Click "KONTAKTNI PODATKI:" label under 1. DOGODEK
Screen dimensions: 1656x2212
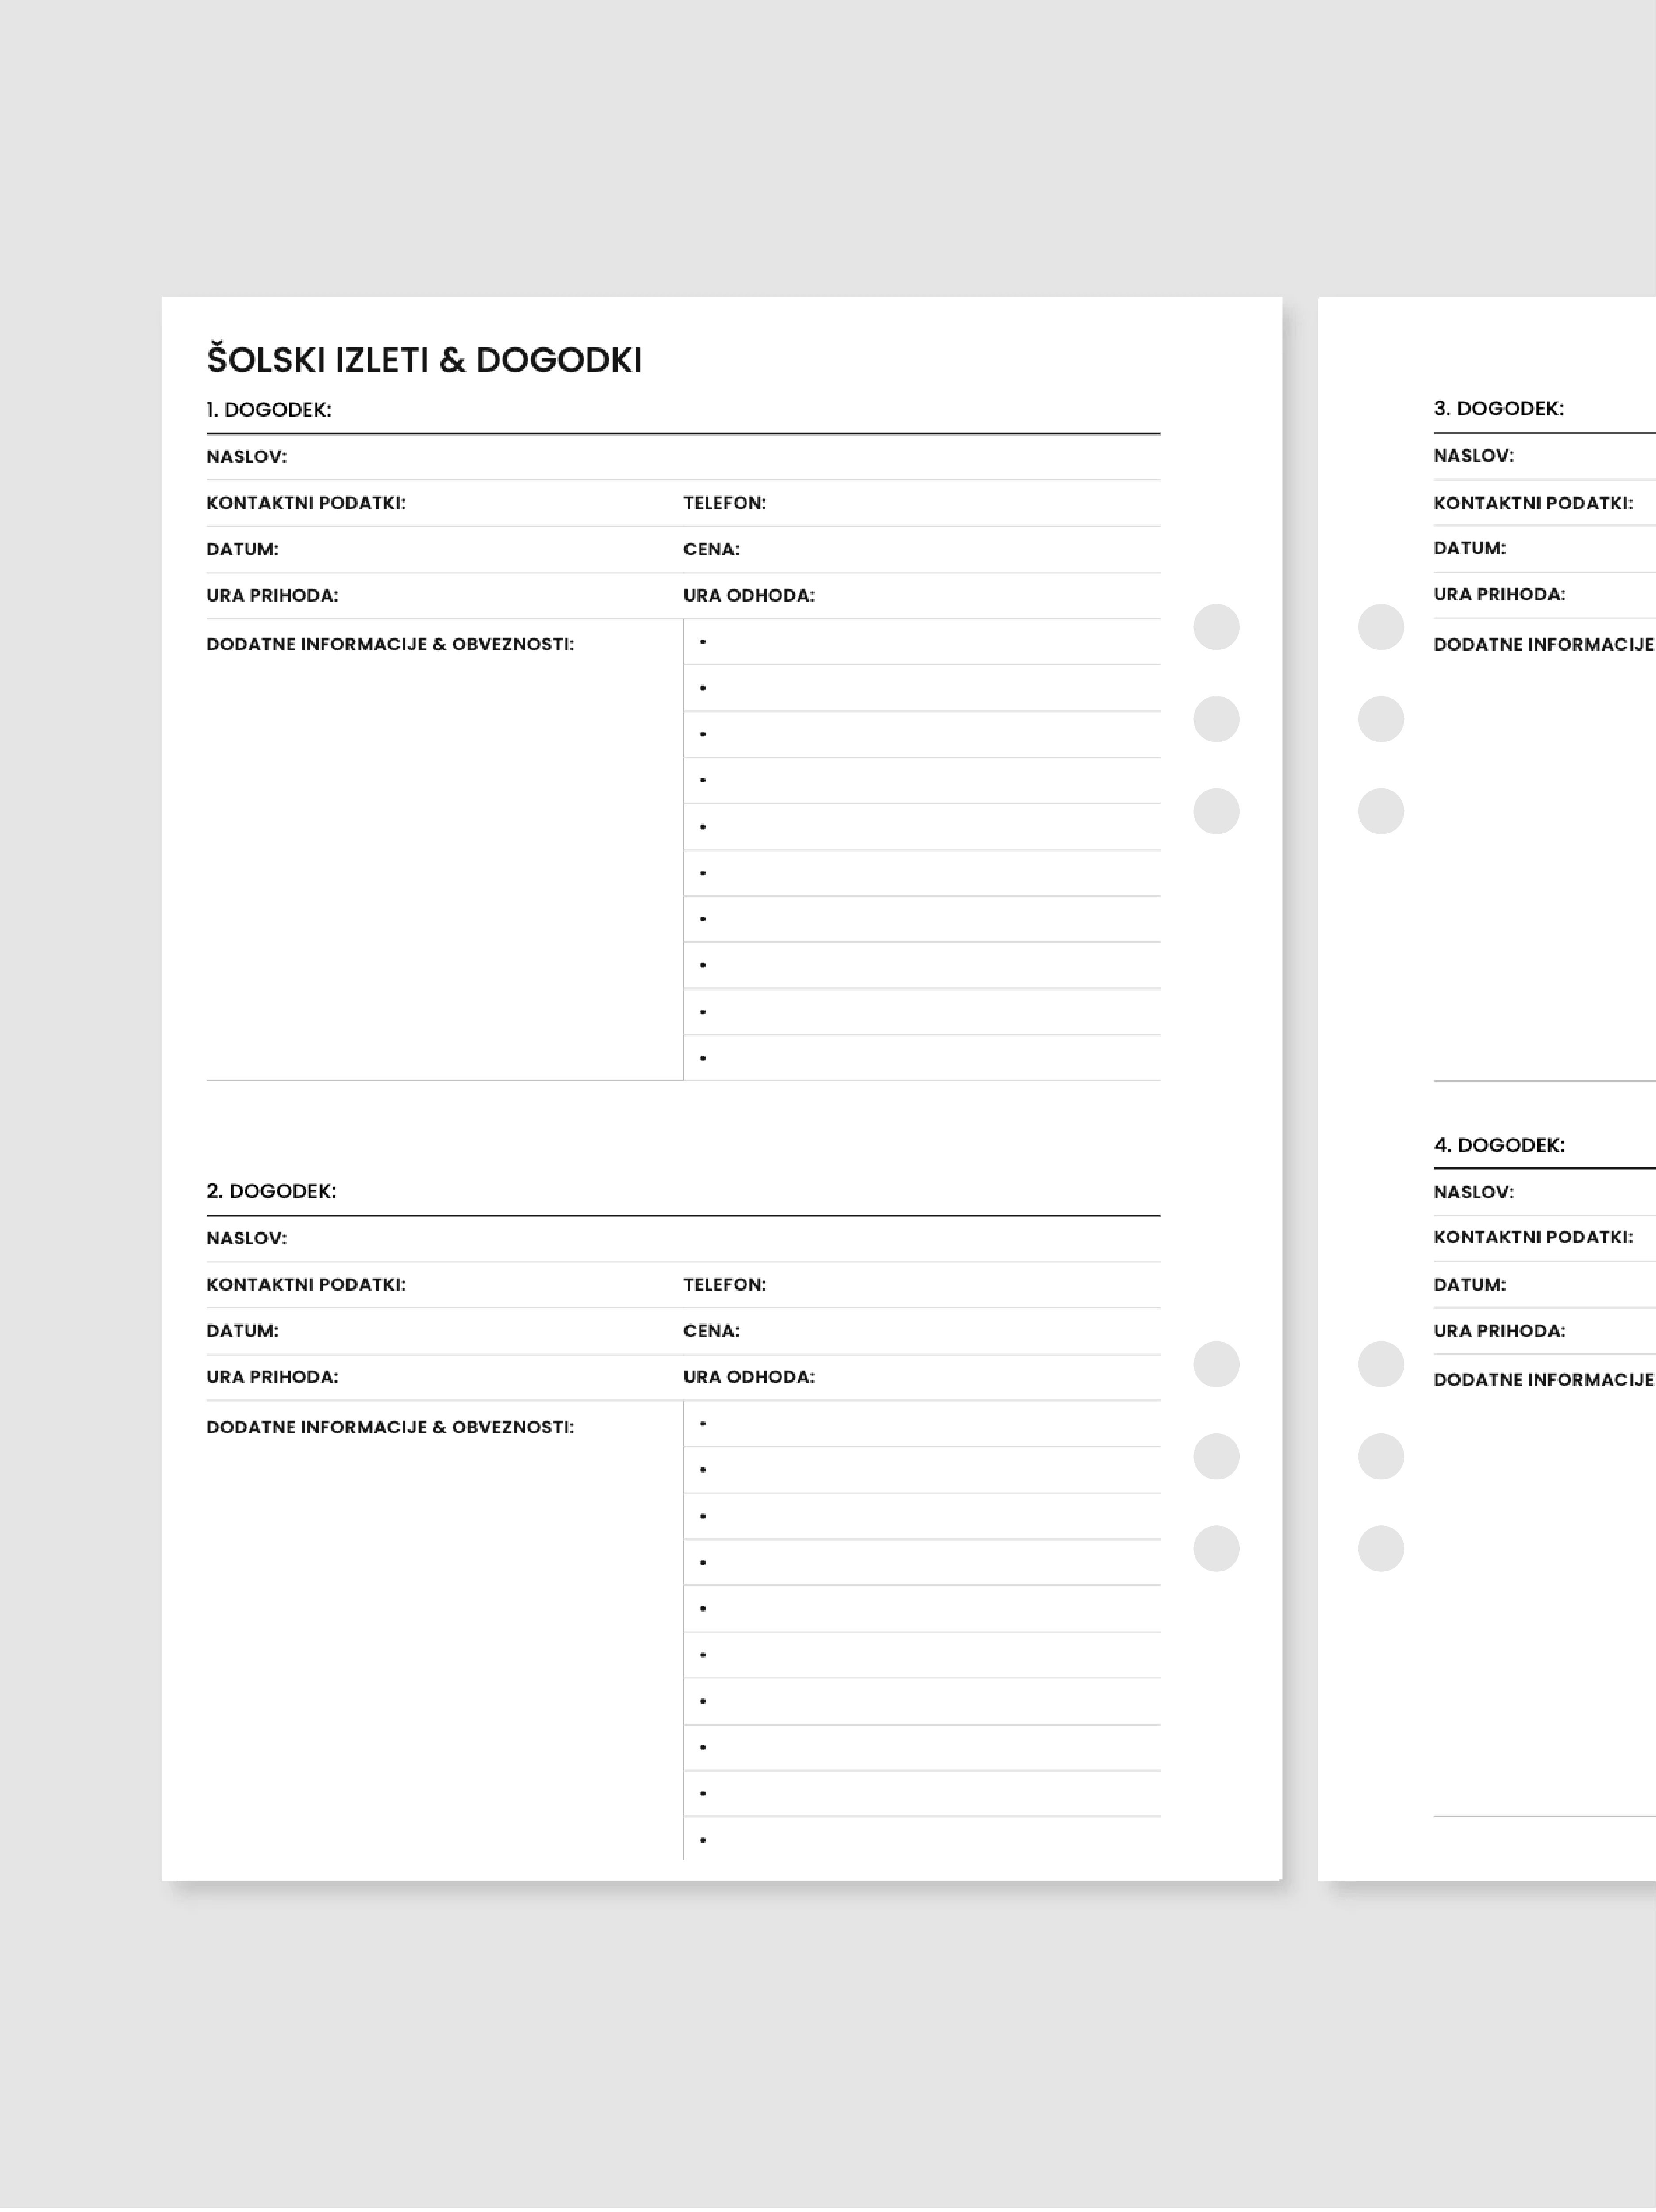coord(306,503)
